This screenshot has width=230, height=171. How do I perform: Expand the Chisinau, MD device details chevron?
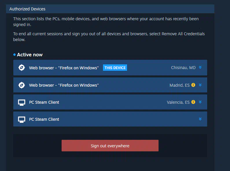point(200,67)
